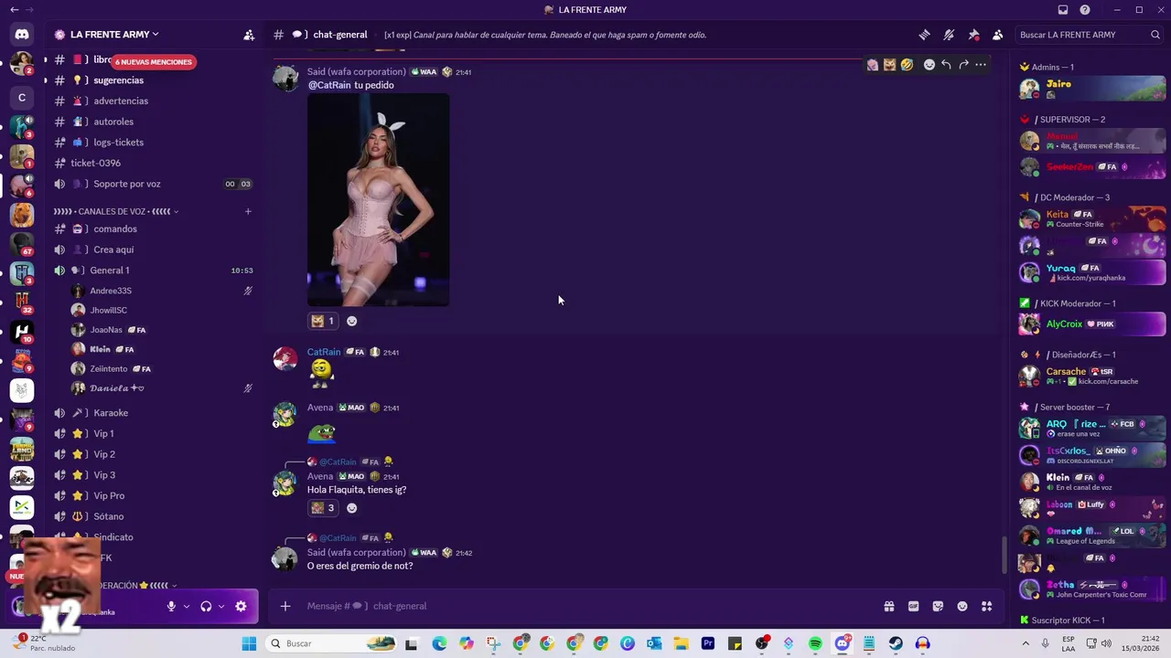Image resolution: width=1171 pixels, height=658 pixels.
Task: Click add reaction smiley in hover toolbar
Action: (929, 65)
